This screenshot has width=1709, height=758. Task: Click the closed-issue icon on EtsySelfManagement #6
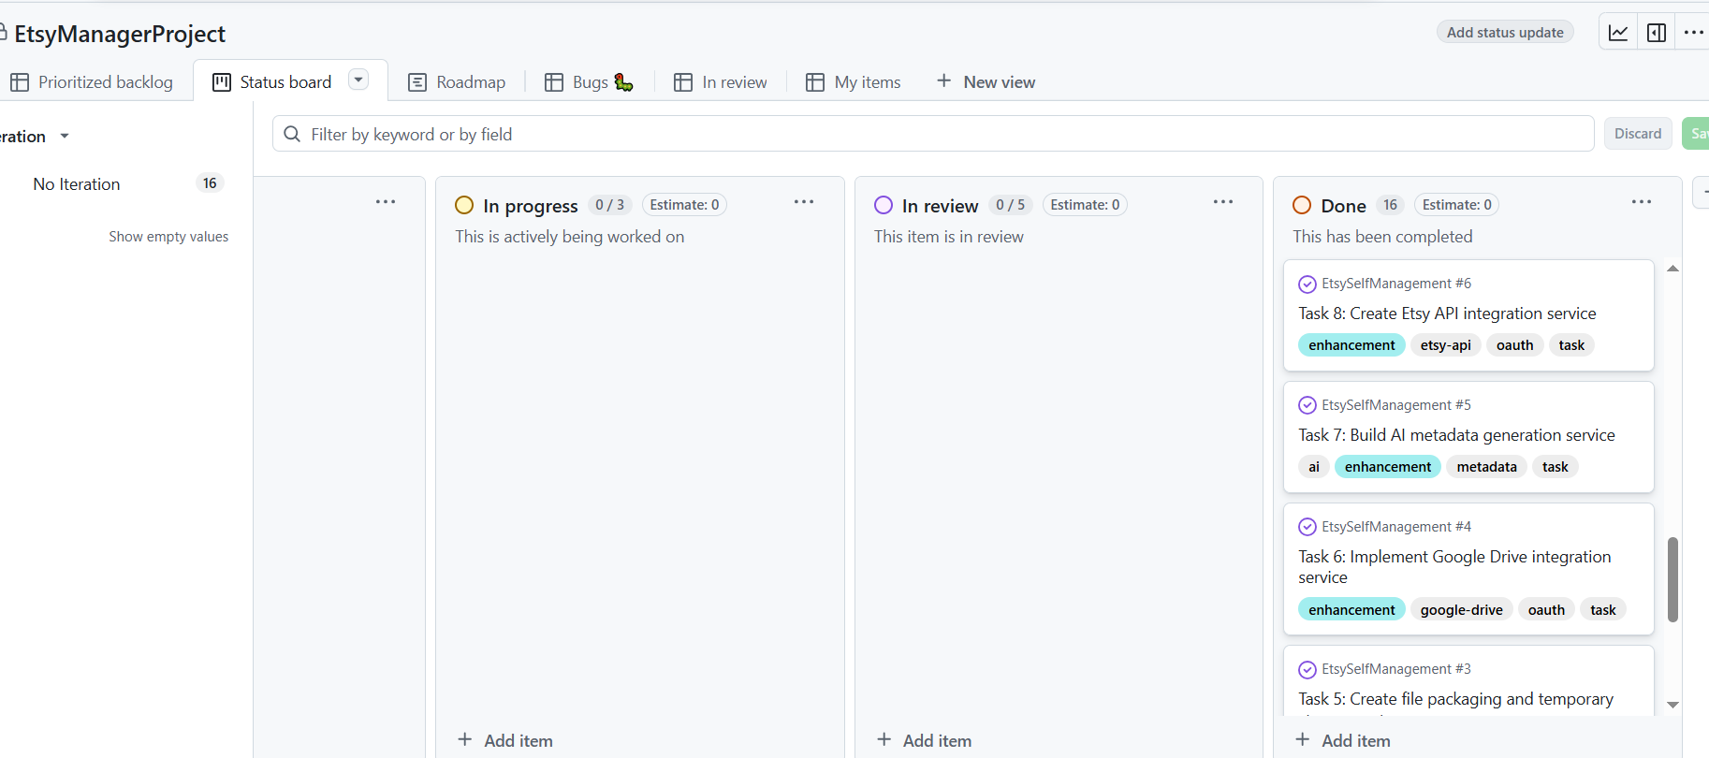tap(1307, 284)
